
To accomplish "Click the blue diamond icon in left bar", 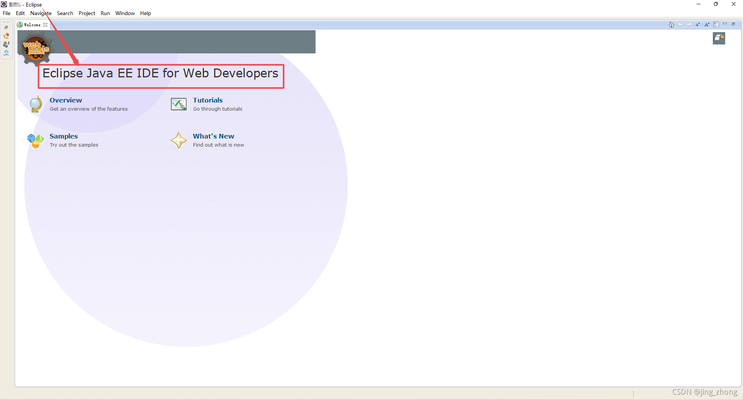I will (6, 53).
